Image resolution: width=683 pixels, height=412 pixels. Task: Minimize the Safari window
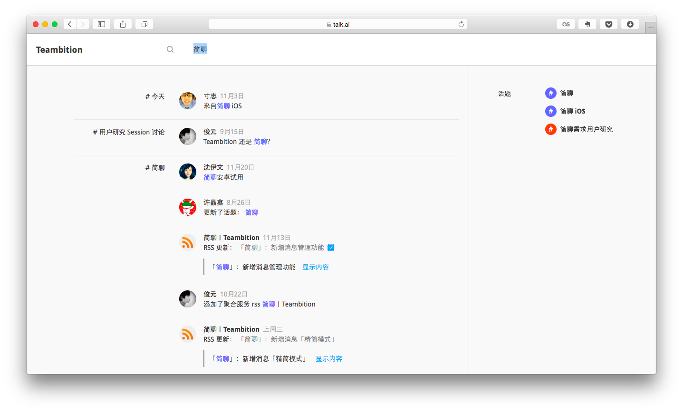tap(45, 24)
